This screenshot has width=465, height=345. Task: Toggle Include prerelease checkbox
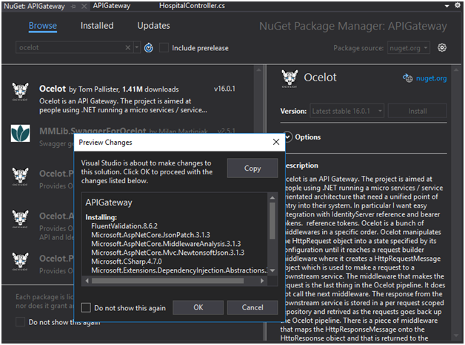tap(164, 47)
